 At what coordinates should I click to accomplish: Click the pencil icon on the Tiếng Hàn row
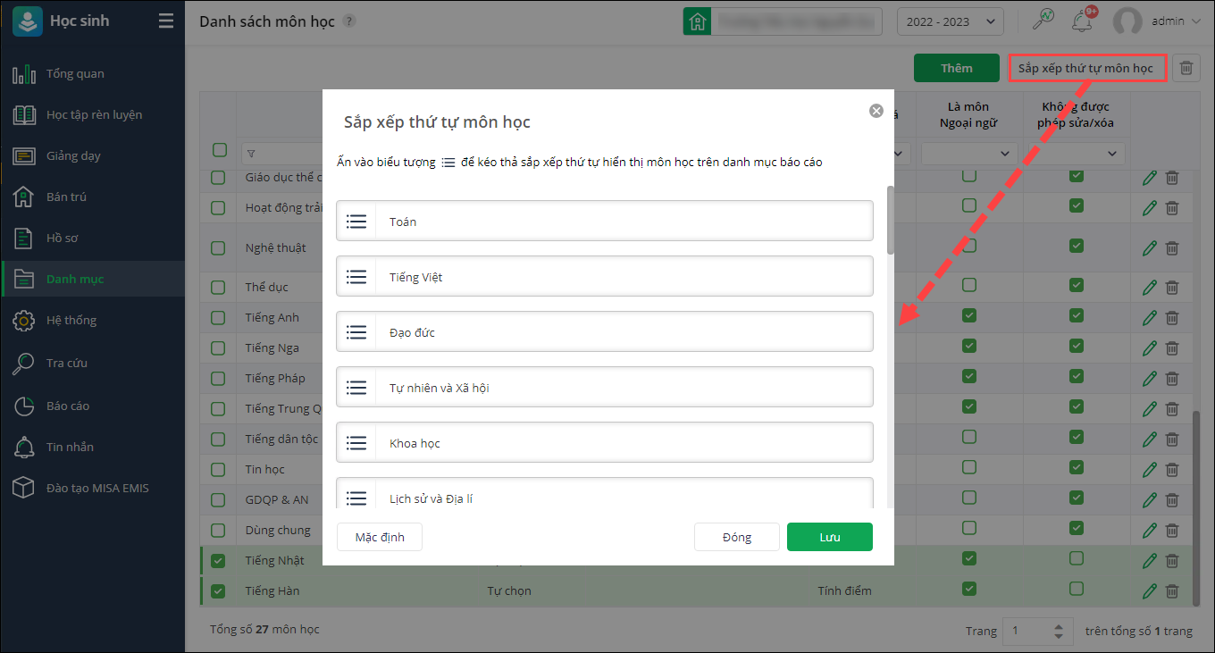[x=1150, y=590]
